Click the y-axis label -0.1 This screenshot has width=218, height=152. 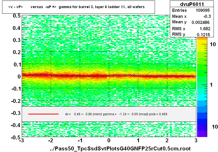click(x=16, y=88)
